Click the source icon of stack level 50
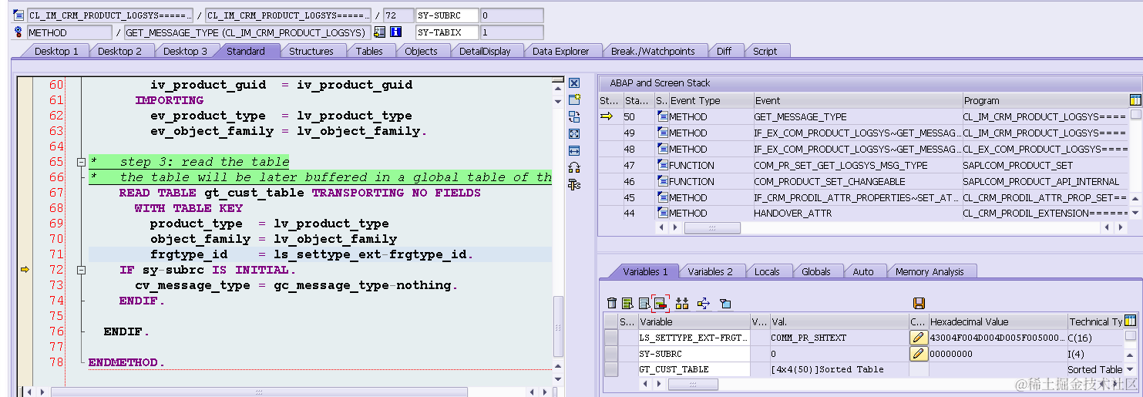This screenshot has height=397, width=1143. (662, 116)
